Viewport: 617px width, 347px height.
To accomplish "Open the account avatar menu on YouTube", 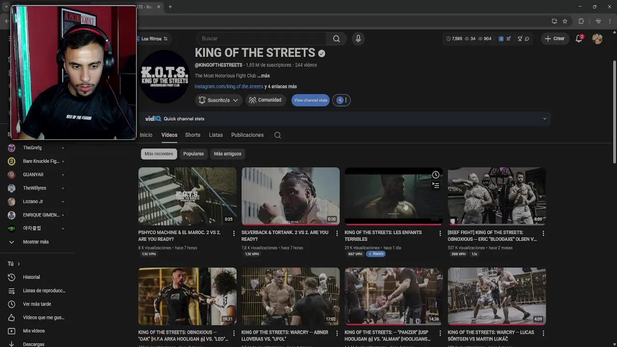I will point(597,39).
